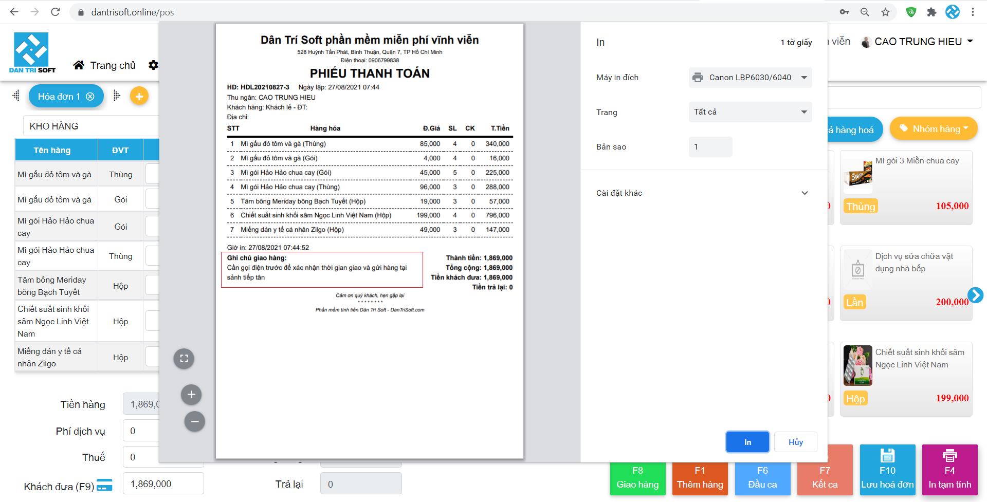This screenshot has height=502, width=987.
Task: Click the Chiết suất sinh khối sâm product thumbnail
Action: pyautogui.click(x=857, y=365)
